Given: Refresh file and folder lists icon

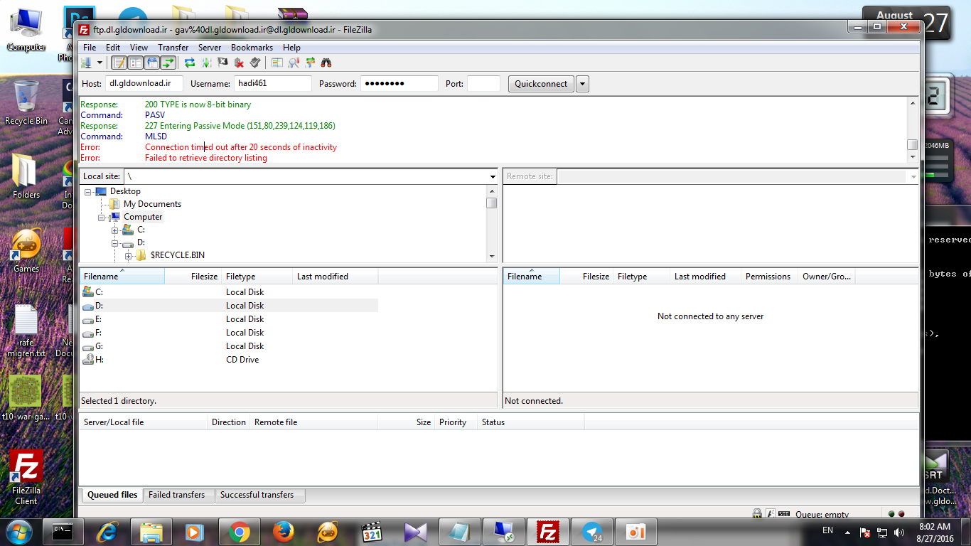Looking at the screenshot, I should [190, 63].
